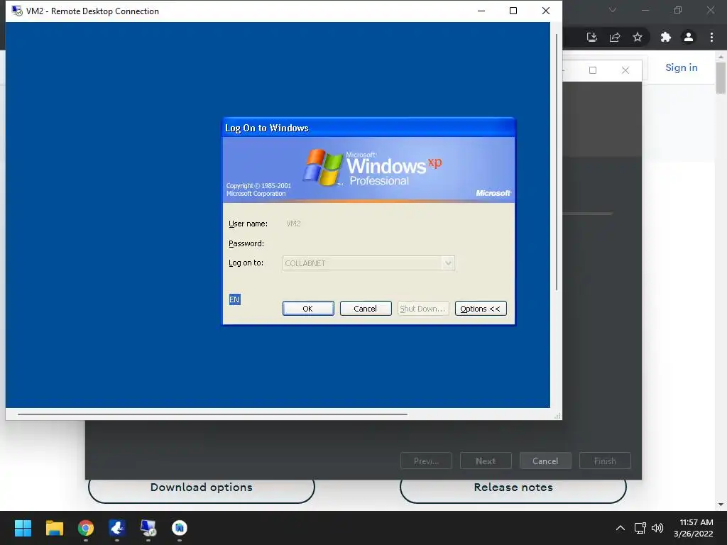Open the blue installer app in taskbar
727x545 pixels.
click(x=117, y=528)
